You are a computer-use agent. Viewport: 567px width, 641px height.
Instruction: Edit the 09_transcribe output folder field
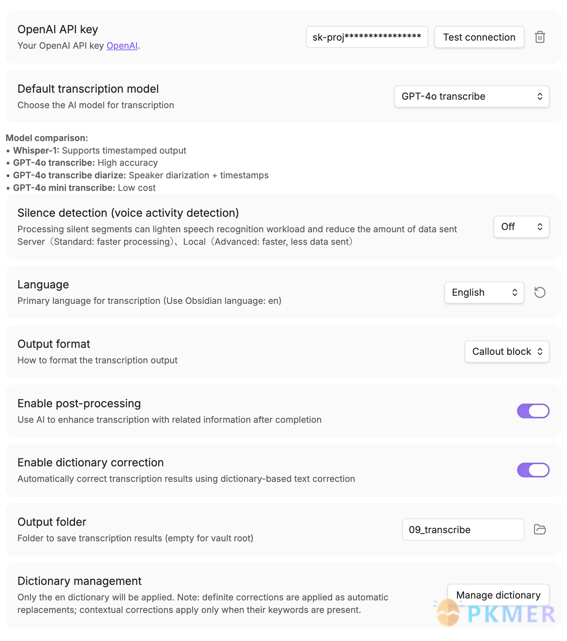(x=463, y=529)
